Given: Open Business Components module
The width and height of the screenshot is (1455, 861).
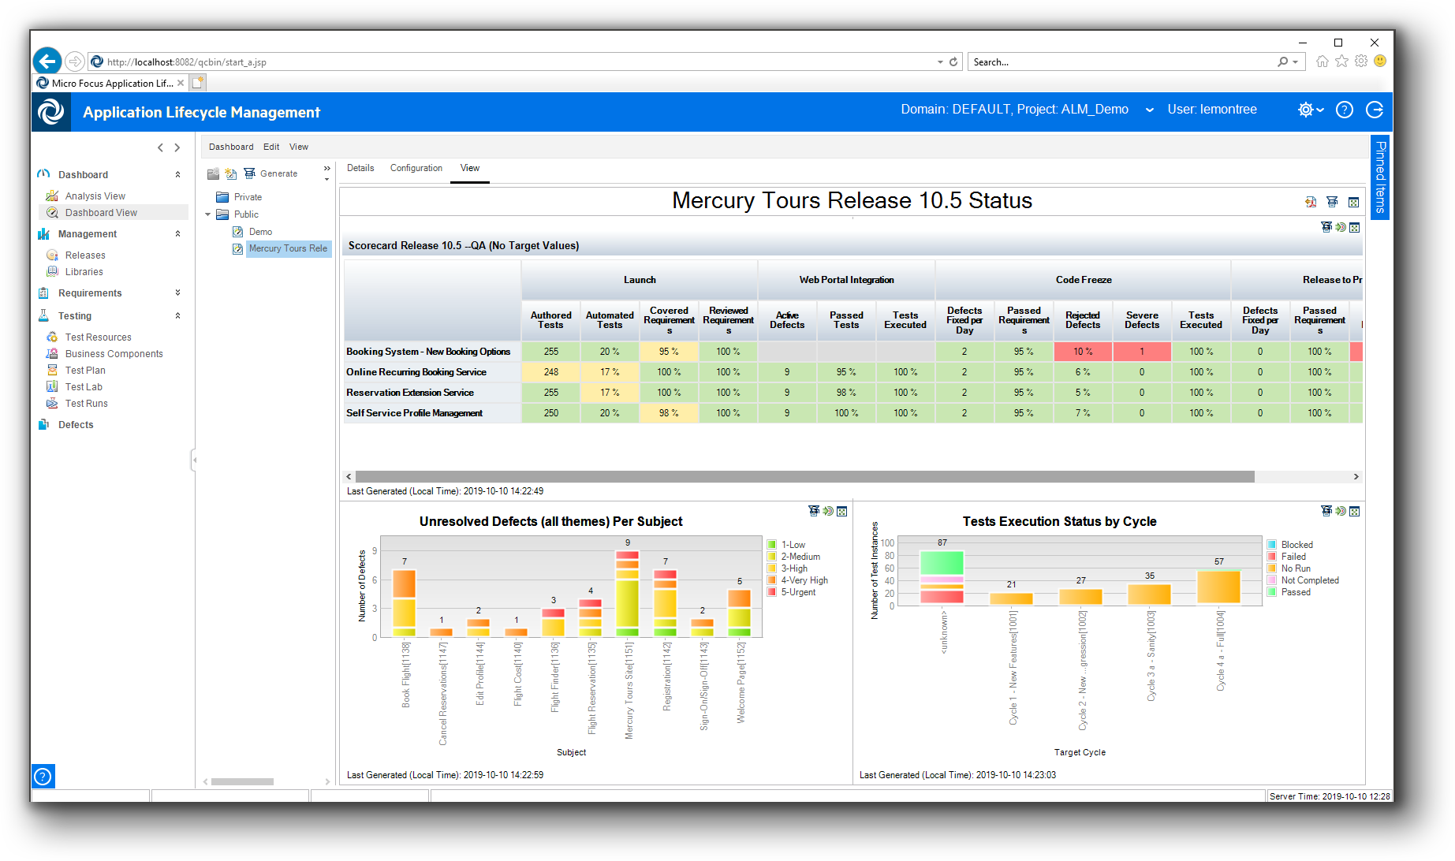Looking at the screenshot, I should pyautogui.click(x=114, y=353).
